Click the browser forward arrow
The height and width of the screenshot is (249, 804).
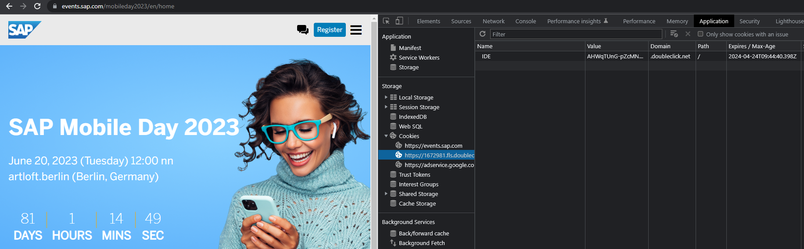(23, 6)
